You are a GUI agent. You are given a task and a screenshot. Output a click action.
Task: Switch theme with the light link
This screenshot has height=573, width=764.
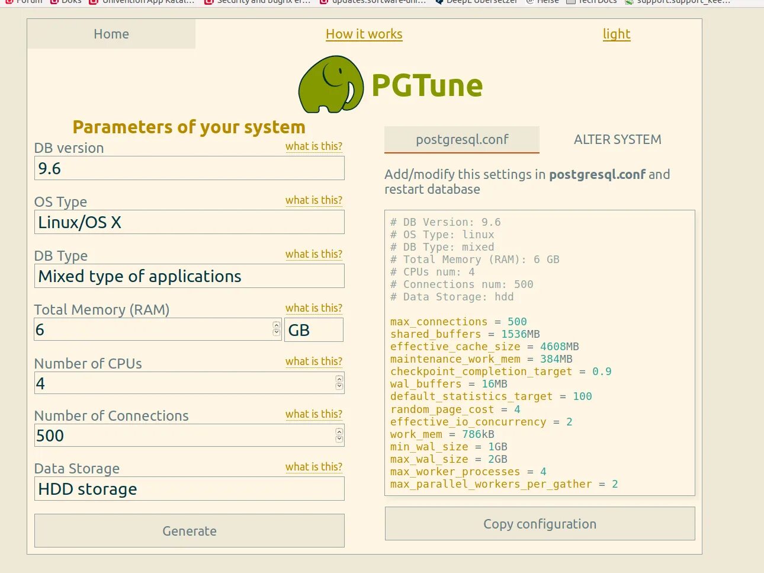[x=617, y=34]
